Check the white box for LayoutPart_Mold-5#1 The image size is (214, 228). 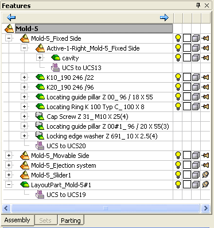187,185
